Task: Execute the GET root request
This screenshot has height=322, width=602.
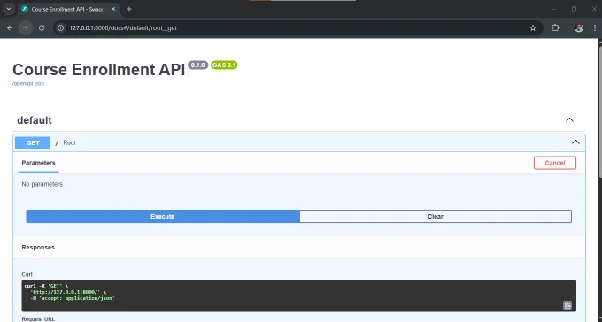Action: [163, 217]
